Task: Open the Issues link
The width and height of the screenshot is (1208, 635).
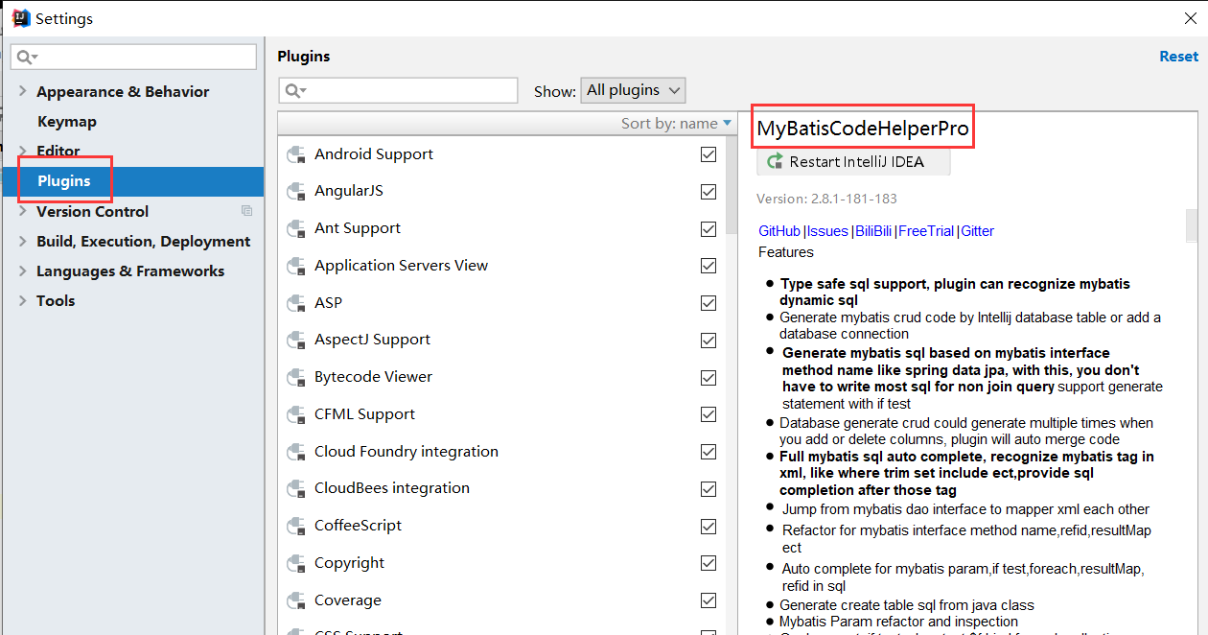Action: [x=827, y=231]
